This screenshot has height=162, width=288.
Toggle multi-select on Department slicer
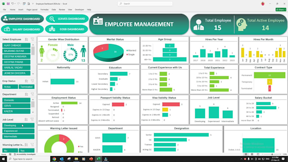(26, 94)
